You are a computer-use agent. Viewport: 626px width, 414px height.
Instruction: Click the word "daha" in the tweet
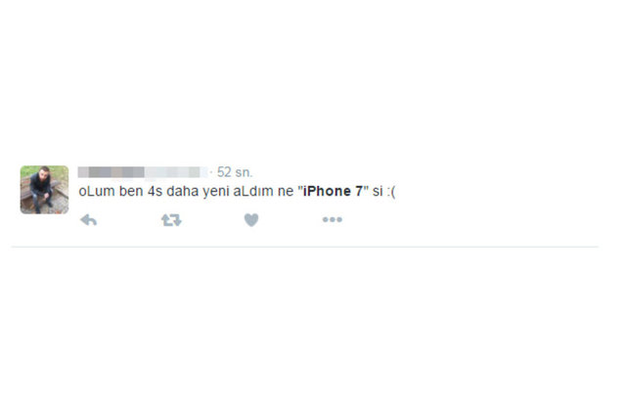(183, 191)
